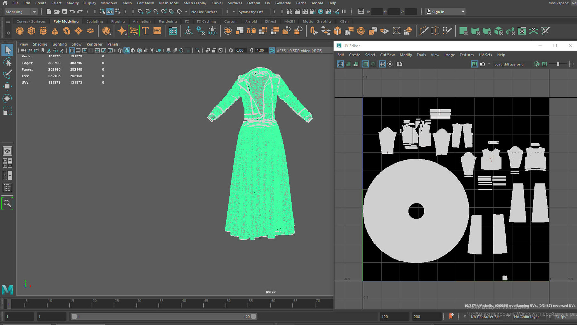Toggle smooth shade all in viewport

127,50
